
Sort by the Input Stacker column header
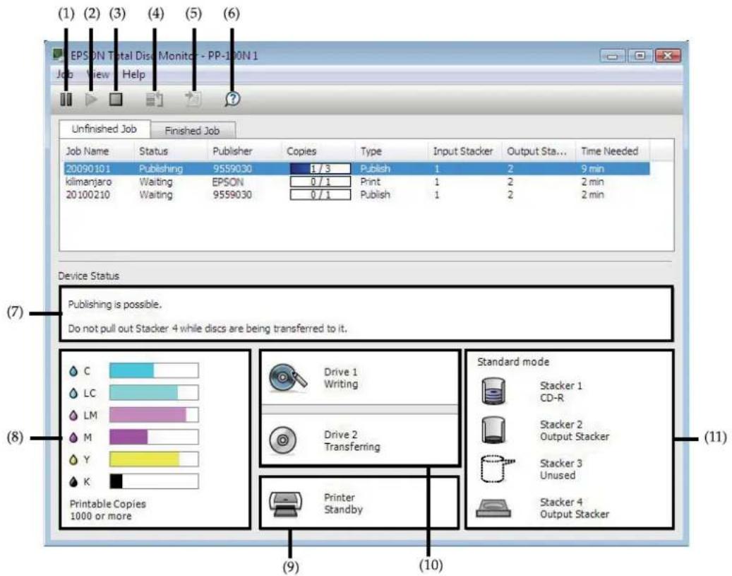[464, 151]
